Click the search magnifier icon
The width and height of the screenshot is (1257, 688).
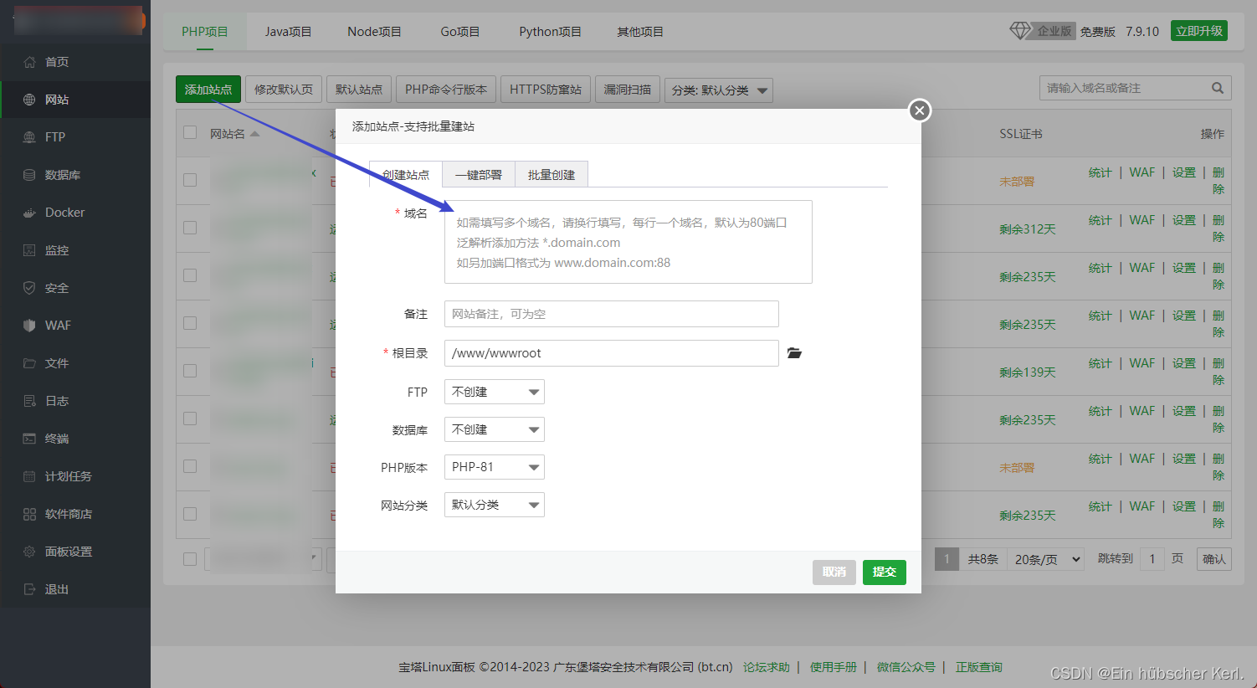[1218, 88]
